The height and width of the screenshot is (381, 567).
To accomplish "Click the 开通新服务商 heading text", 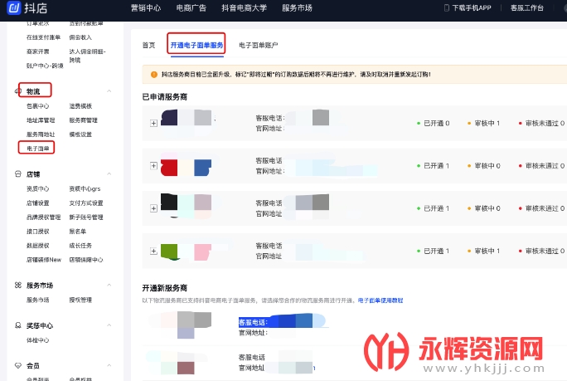I will pos(164,288).
